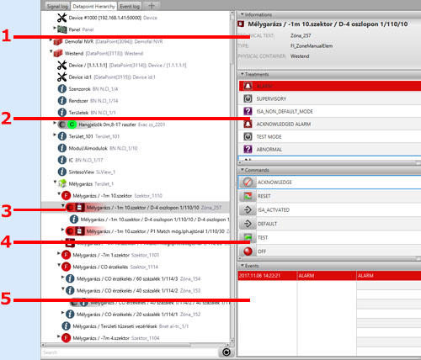Click tools icon of Device / [1.1.1.1:1]

coord(61,65)
